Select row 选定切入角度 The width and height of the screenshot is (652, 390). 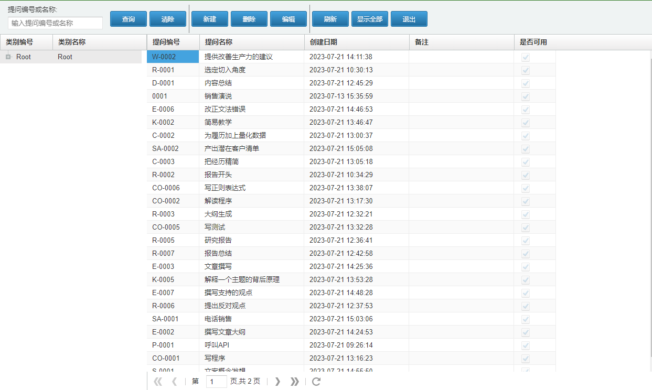[351, 70]
